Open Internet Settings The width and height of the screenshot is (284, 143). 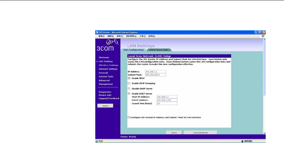108,69
